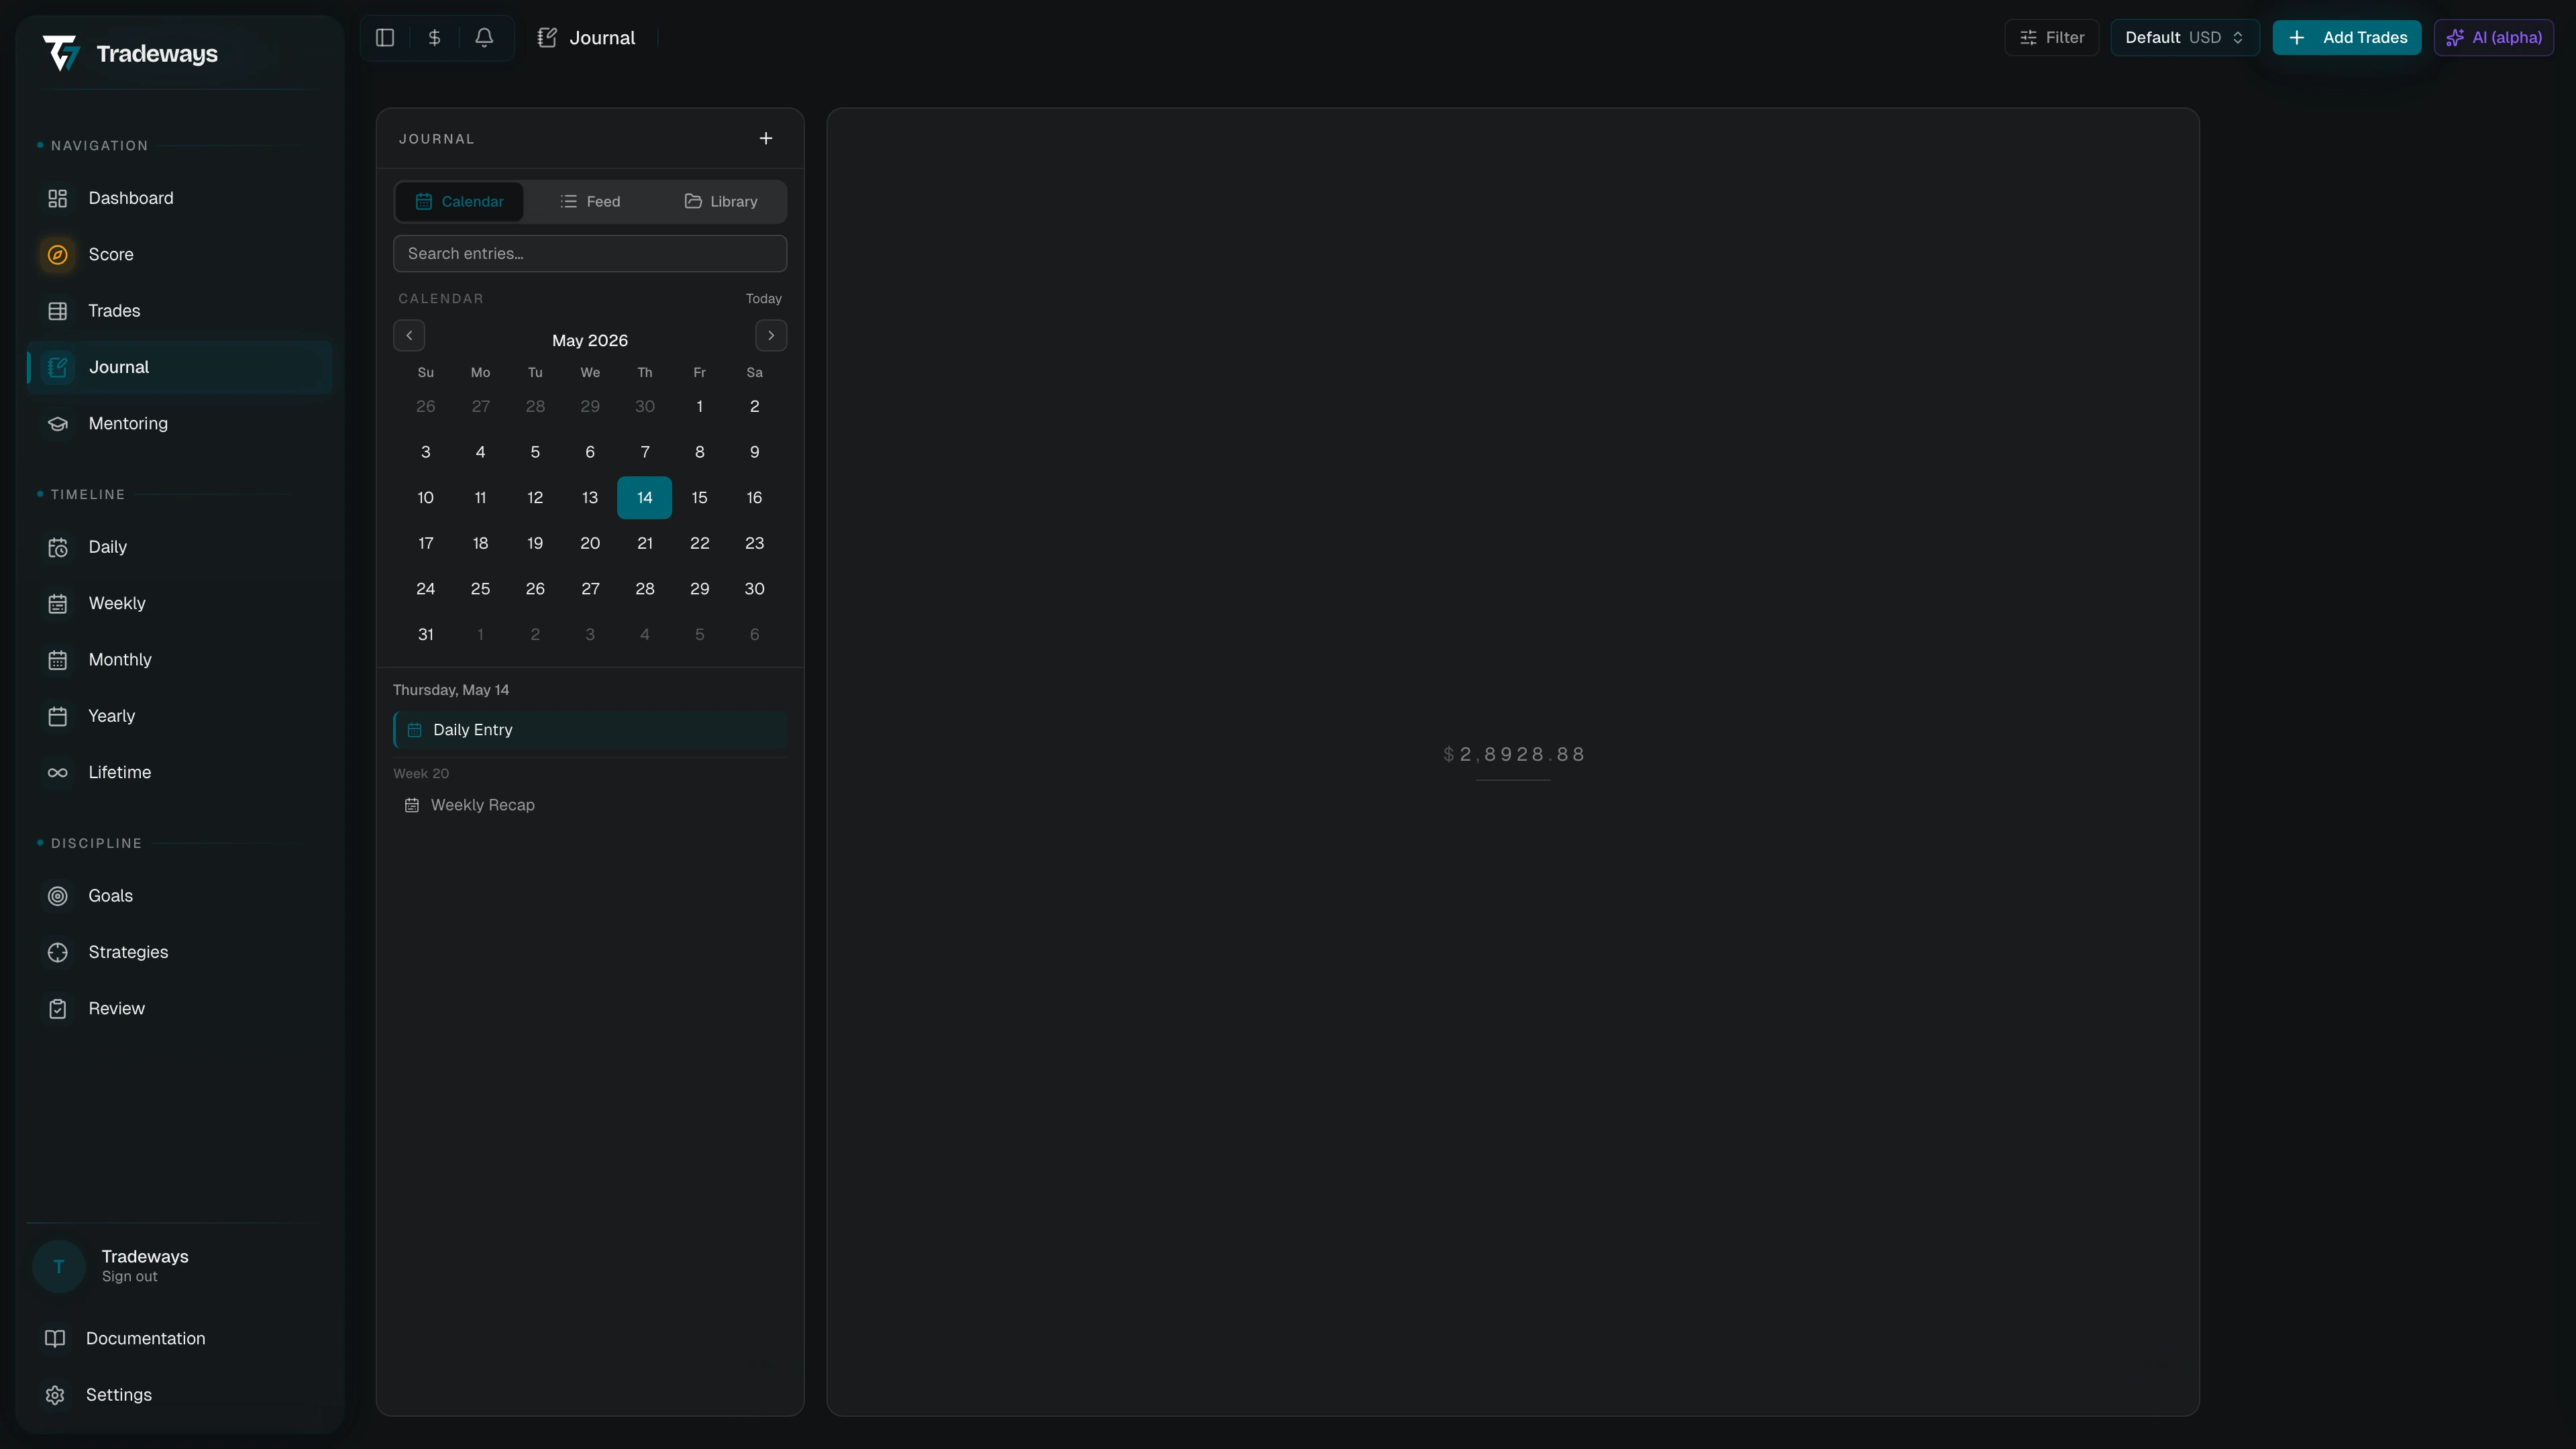Switch to Calendar tab
The image size is (2576, 1449).
pyautogui.click(x=460, y=201)
